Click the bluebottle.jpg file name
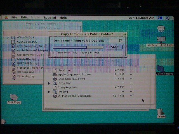179x134 pixels. [27, 59]
